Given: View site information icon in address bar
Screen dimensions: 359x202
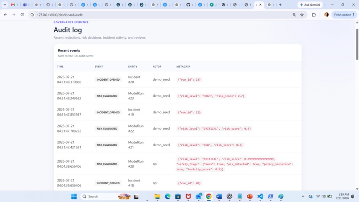Looking at the screenshot, I should pyautogui.click(x=32, y=15).
